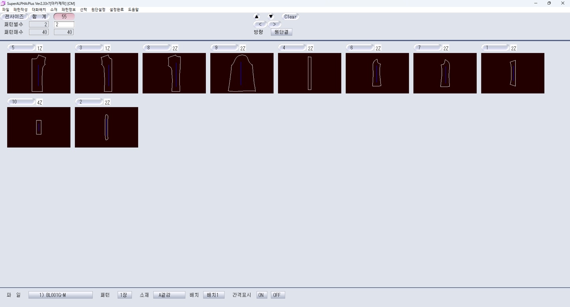
Task: Click pattern number 4 label button
Action: tap(292, 48)
